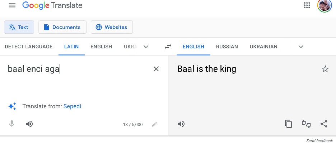Clear the source text
Screen dimensions: 336x144
point(156,69)
